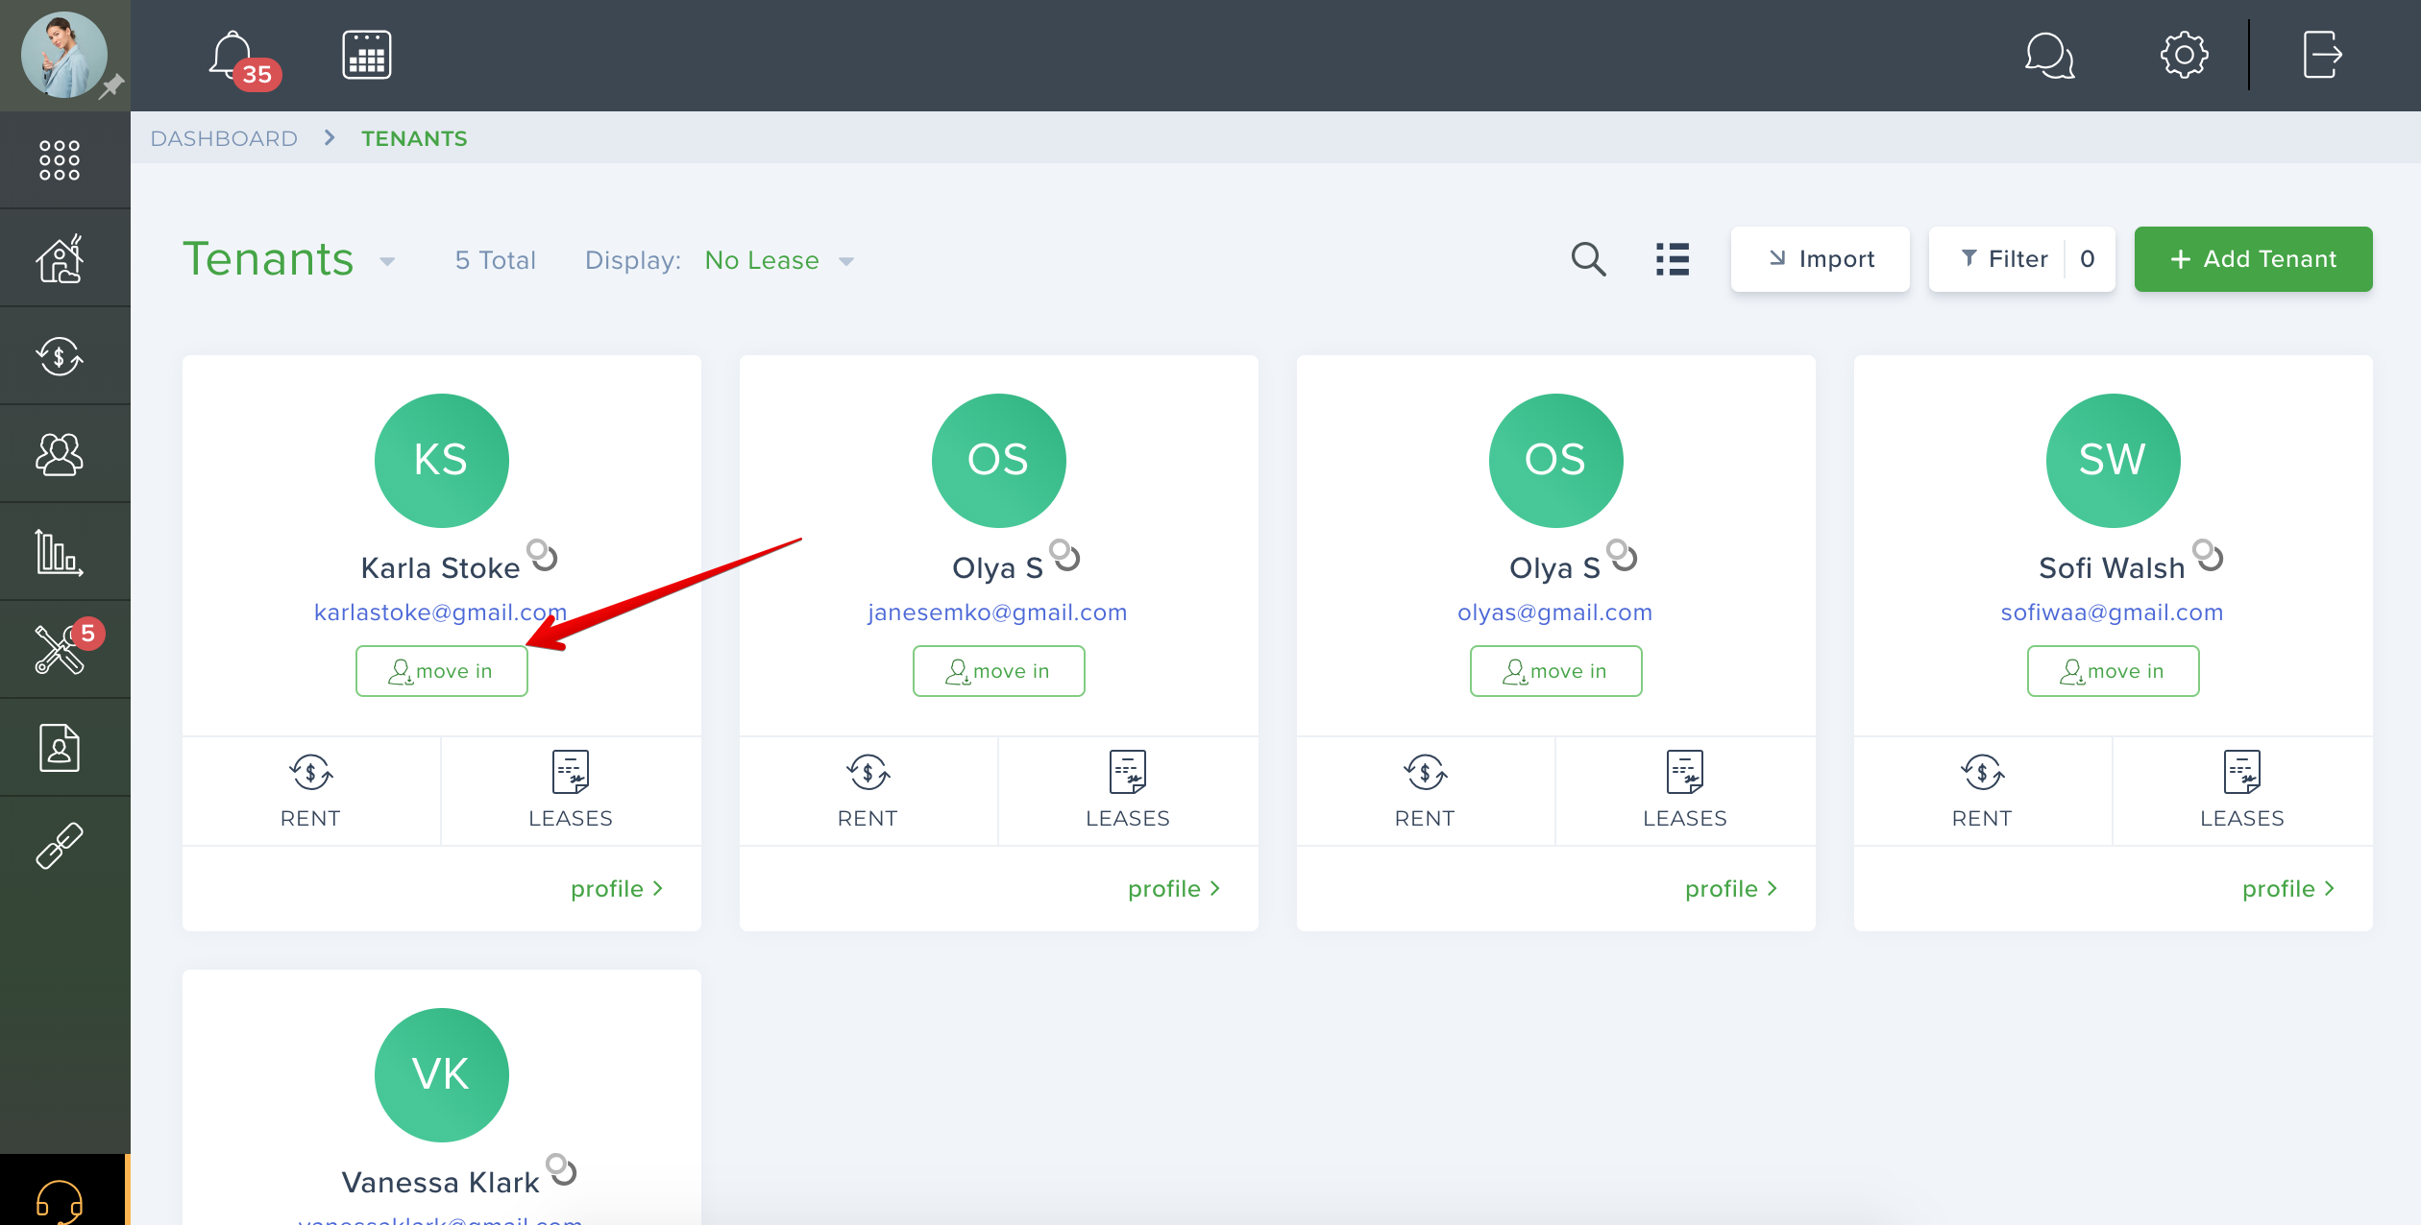Viewport: 2421px width, 1225px height.
Task: Click the DASHBOARD breadcrumb
Action: coord(224,138)
